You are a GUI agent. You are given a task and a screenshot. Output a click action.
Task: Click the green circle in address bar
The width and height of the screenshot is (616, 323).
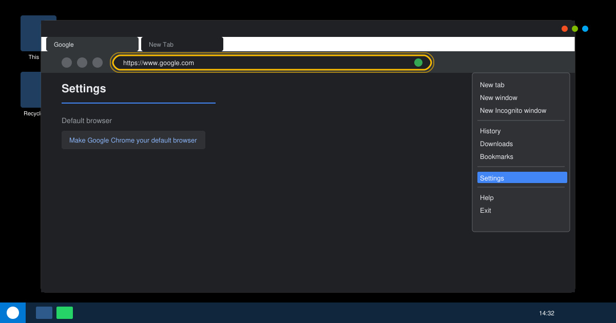pos(418,63)
